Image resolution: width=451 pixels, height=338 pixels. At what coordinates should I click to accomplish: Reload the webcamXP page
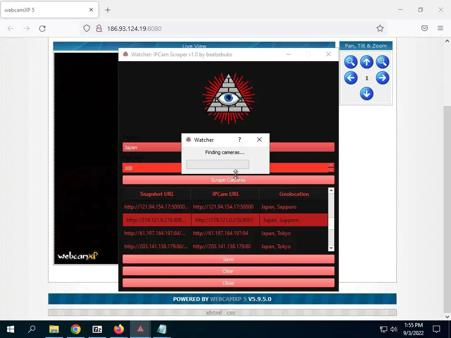42,29
